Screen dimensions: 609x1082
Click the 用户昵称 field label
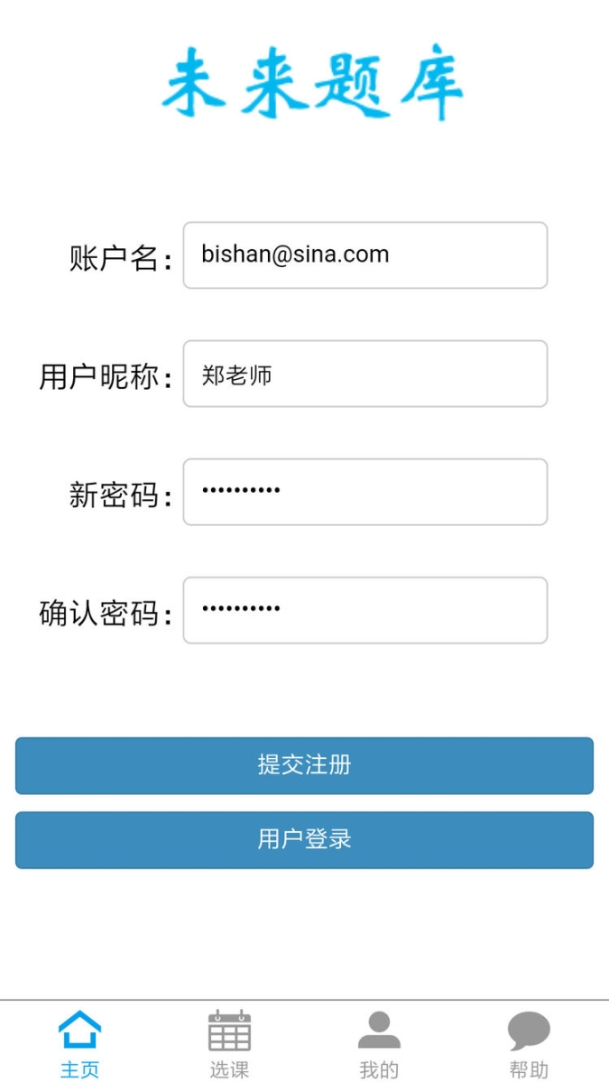click(105, 377)
